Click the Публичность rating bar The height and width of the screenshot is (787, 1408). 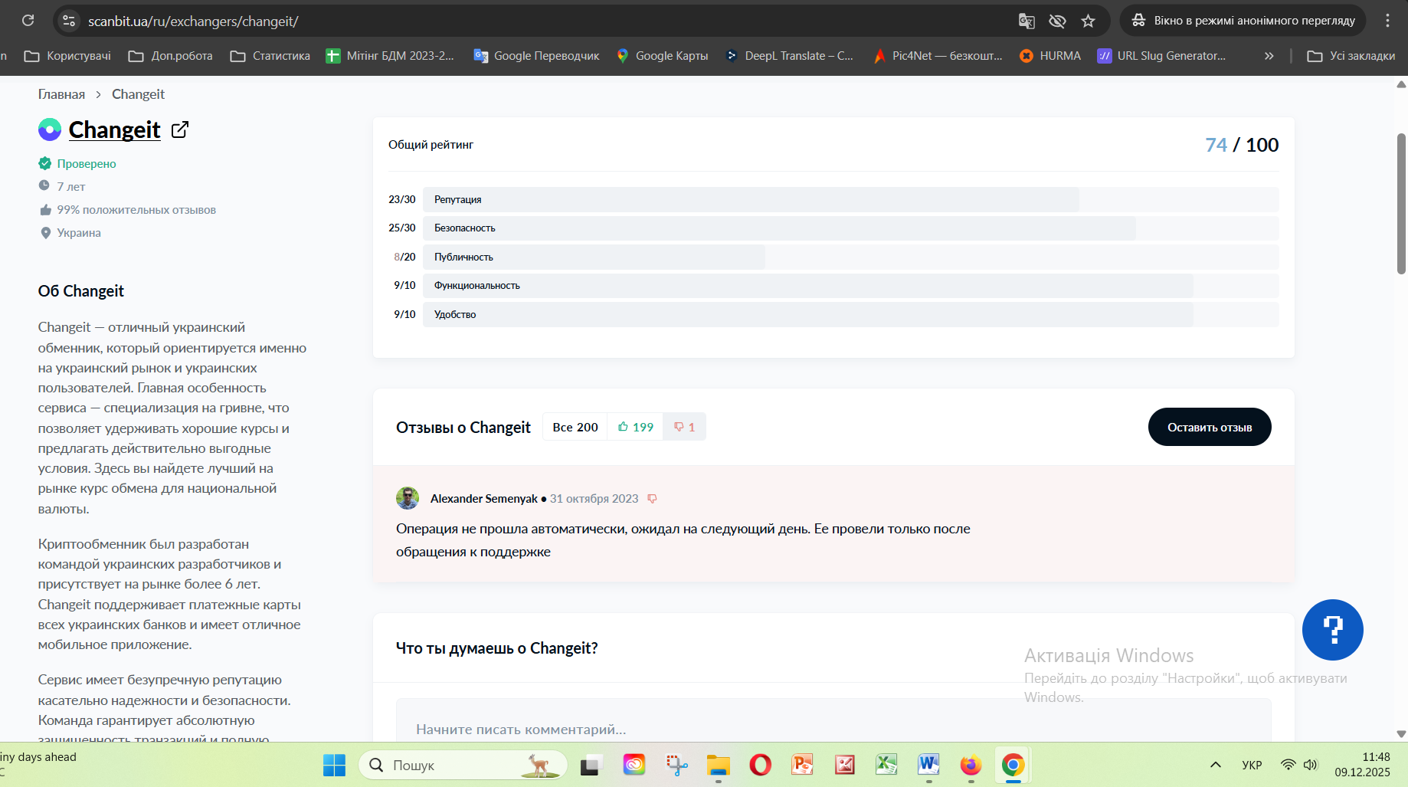tap(850, 257)
